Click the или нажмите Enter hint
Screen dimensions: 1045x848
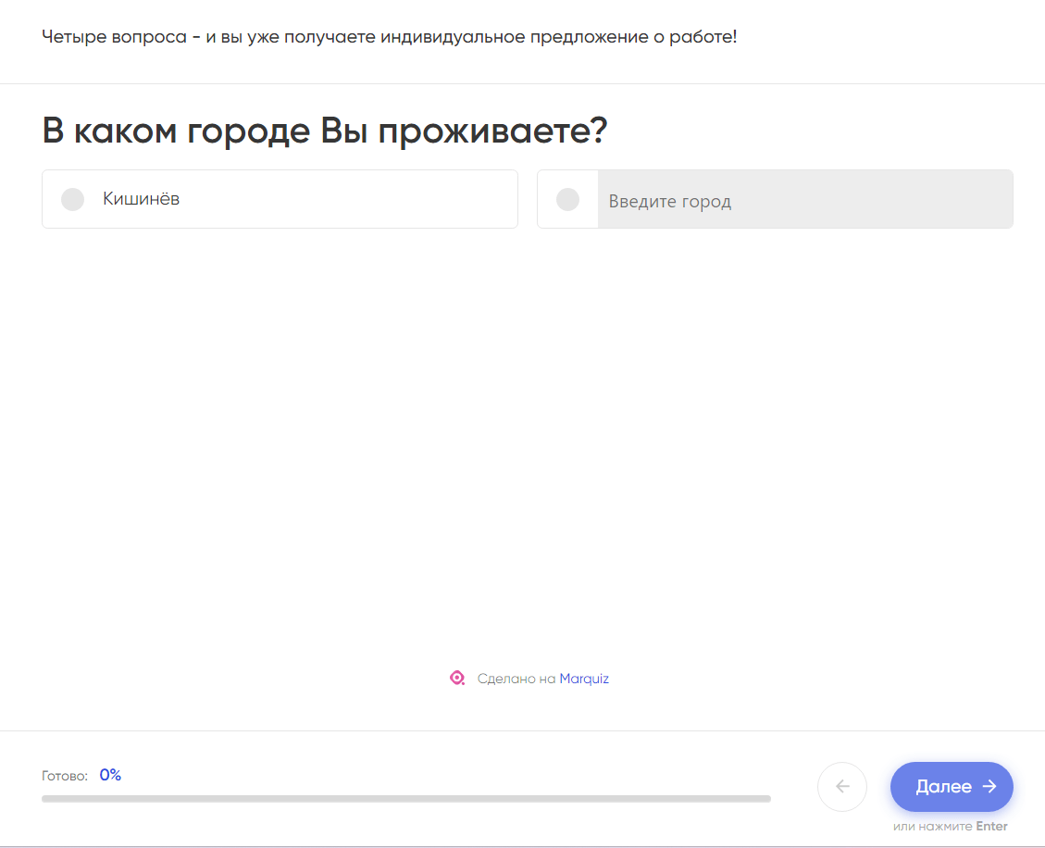pos(950,826)
